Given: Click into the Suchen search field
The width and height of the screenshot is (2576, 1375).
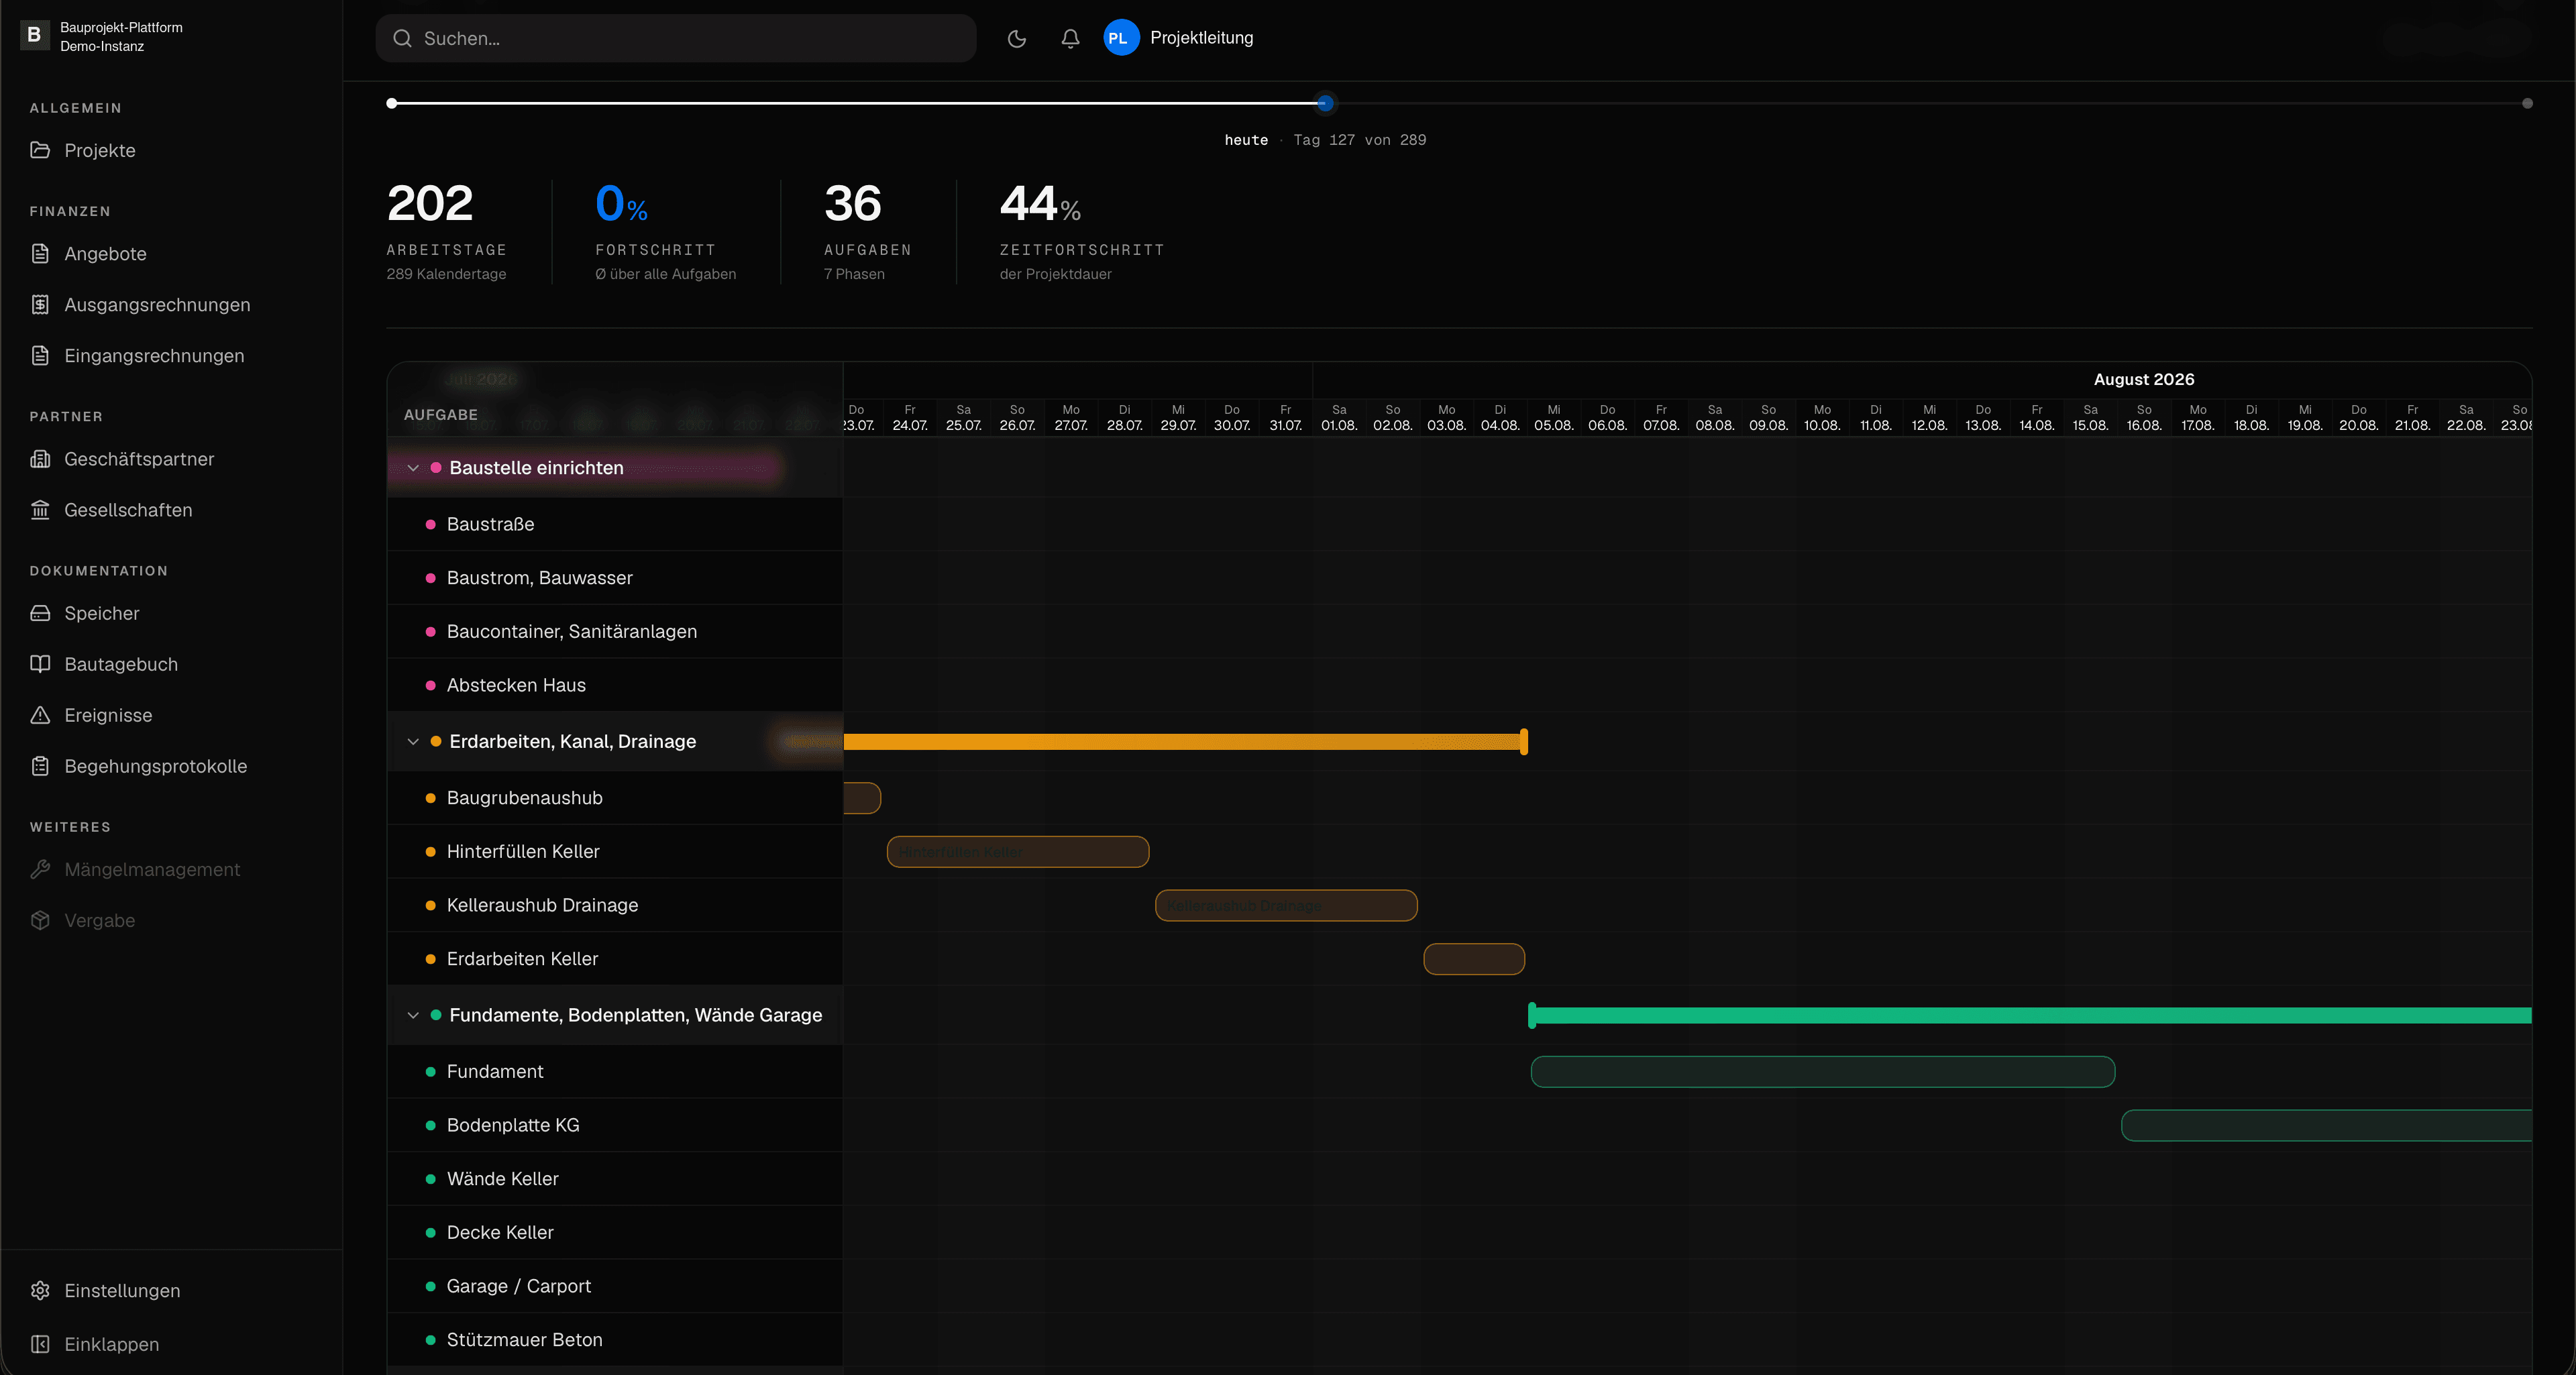Looking at the screenshot, I should pyautogui.click(x=676, y=38).
